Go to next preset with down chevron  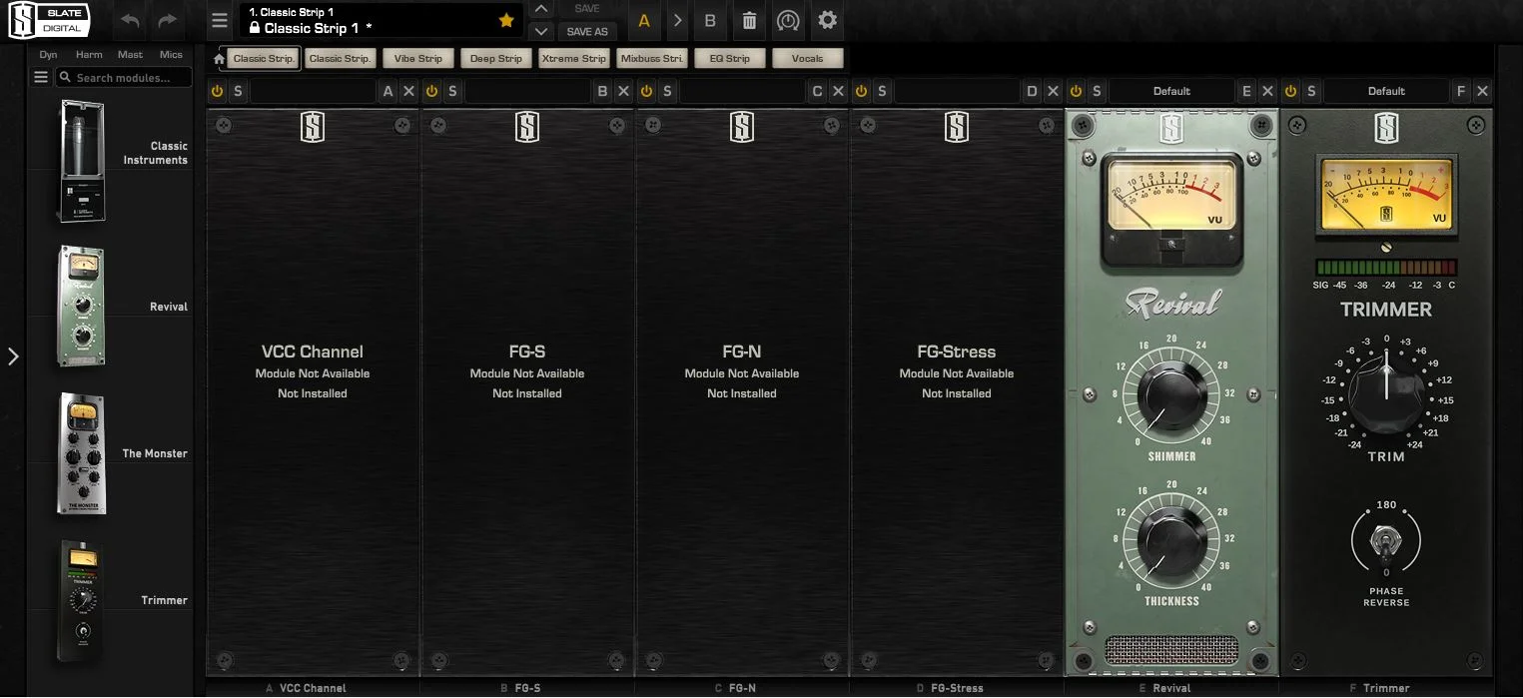tap(540, 31)
